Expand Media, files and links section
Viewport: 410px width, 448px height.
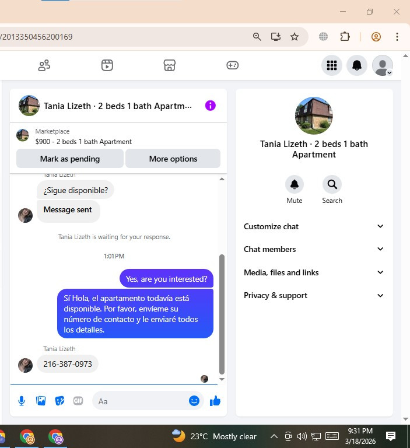point(314,272)
